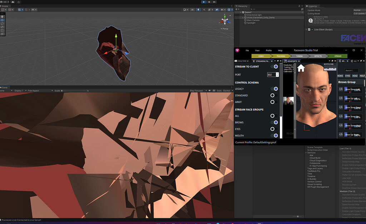Toggle the scene lighting bulb icon
The height and width of the screenshot is (224, 366).
point(198,10)
